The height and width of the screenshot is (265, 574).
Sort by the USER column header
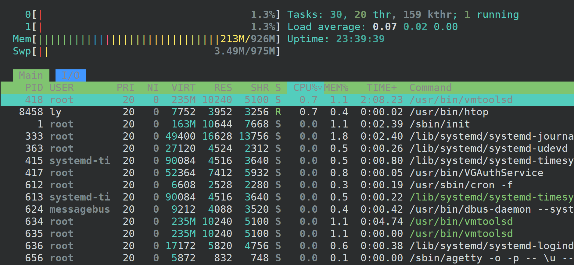(62, 88)
